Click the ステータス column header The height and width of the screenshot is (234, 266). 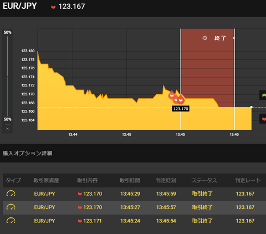tap(204, 180)
